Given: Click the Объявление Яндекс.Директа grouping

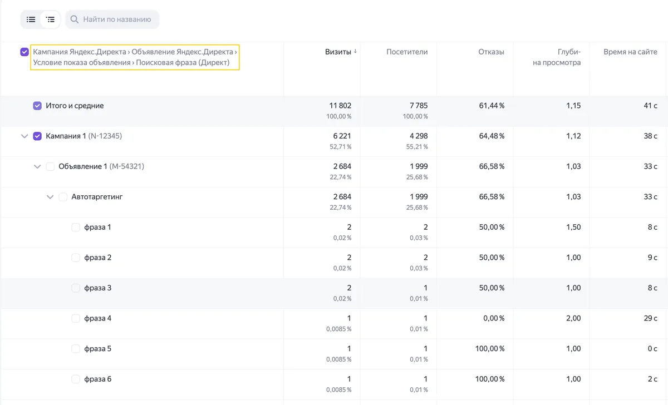Looking at the screenshot, I should click(183, 52).
